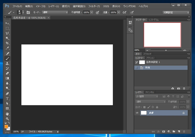Image resolution: width=195 pixels, height=137 pixels.
Task: Select the Eyedropper tool
Action: [7, 48]
